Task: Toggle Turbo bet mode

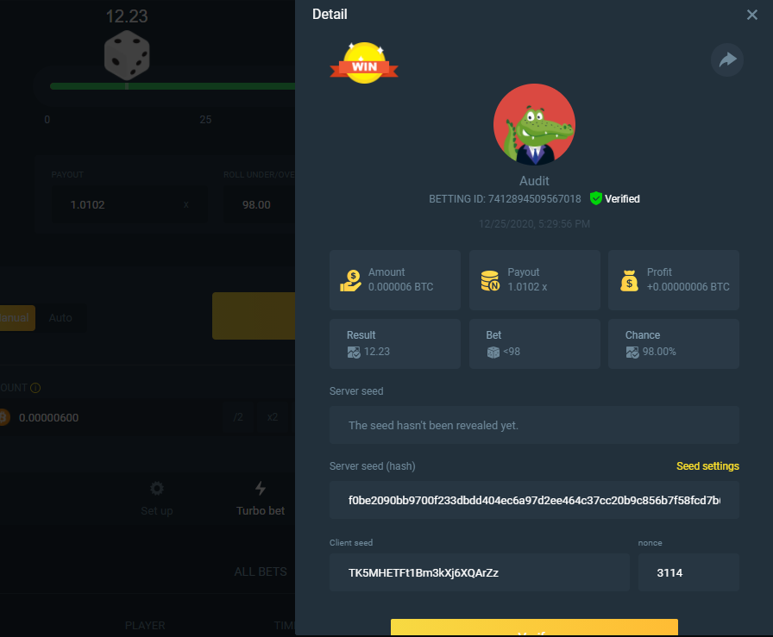Action: point(260,499)
